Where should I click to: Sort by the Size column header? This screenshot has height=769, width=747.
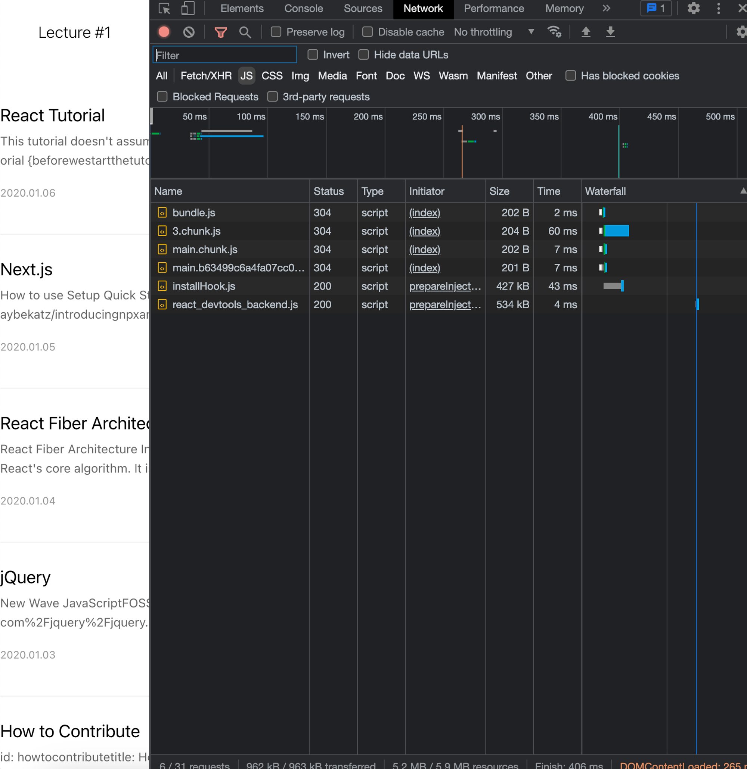point(509,191)
